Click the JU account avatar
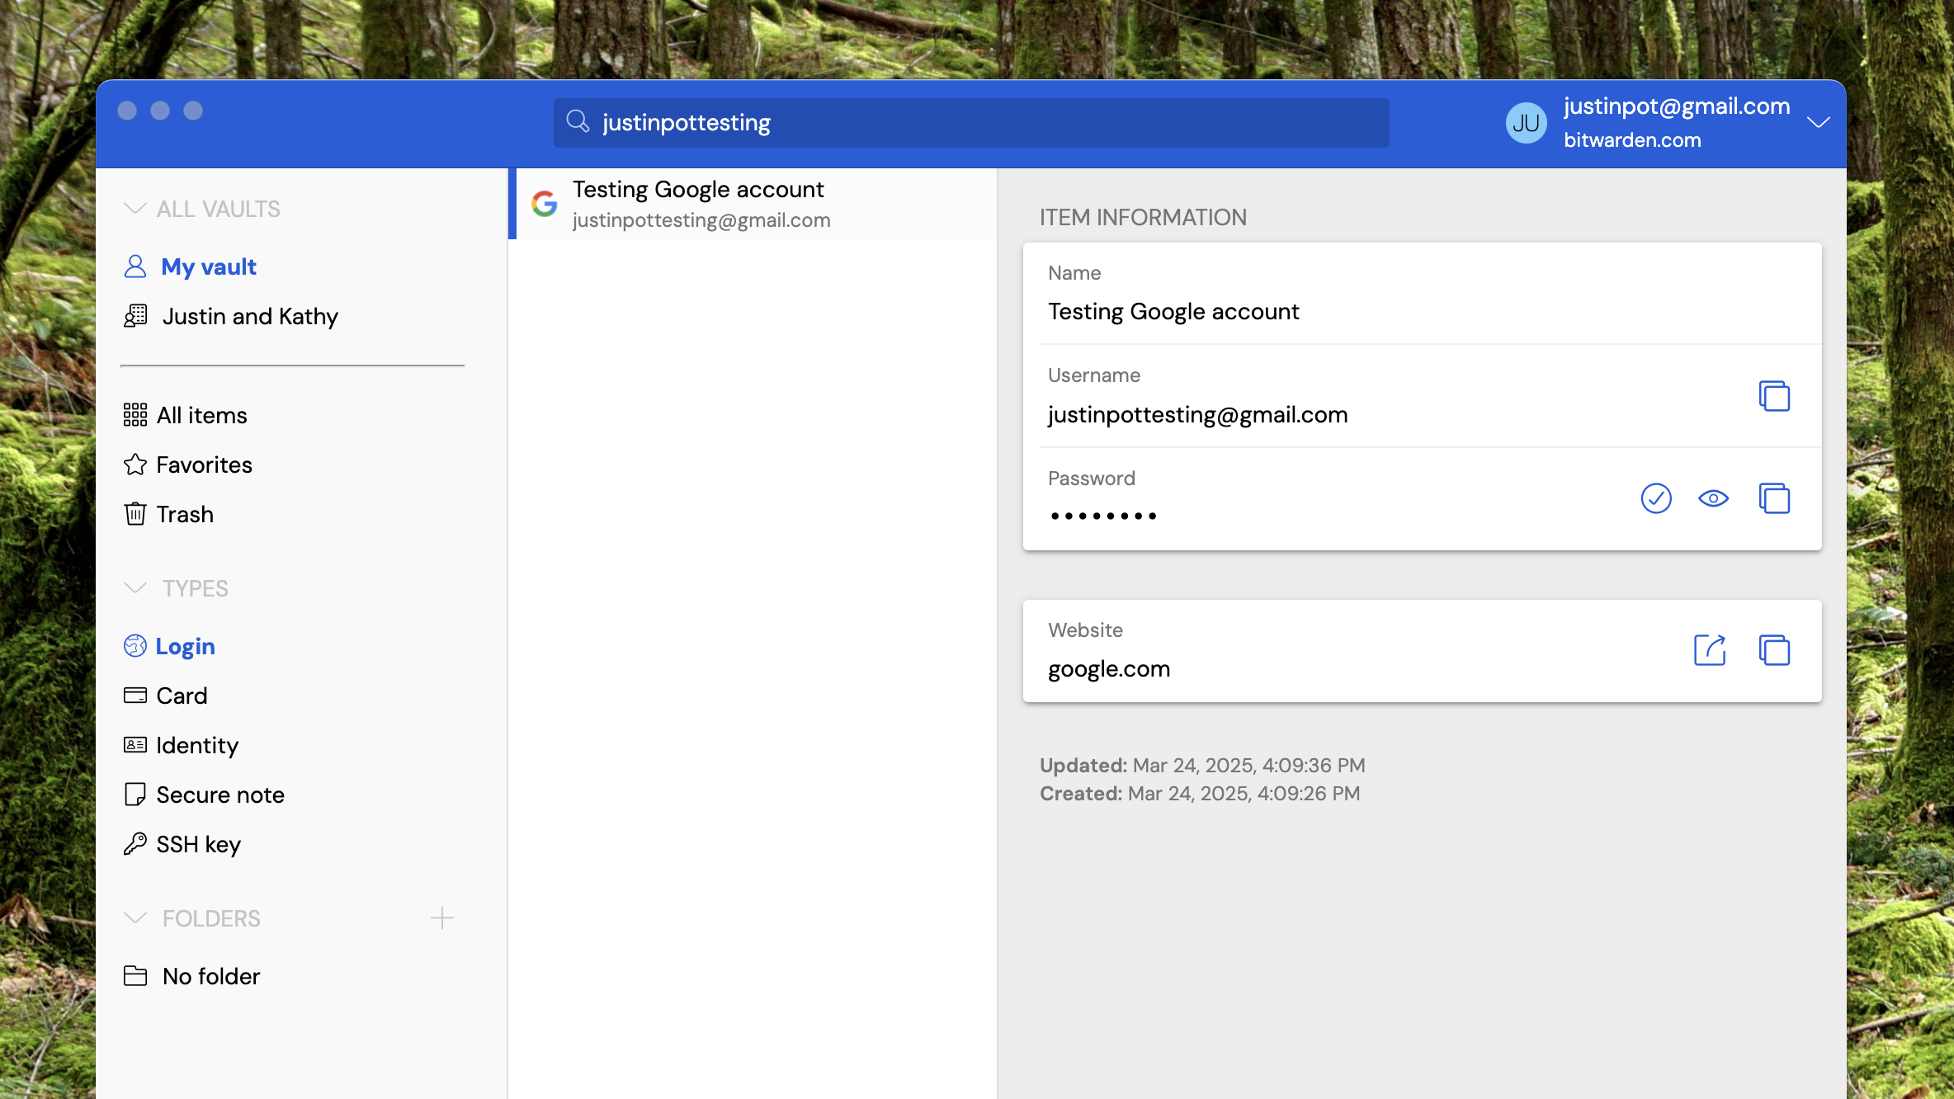This screenshot has height=1099, width=1954. pos(1527,123)
